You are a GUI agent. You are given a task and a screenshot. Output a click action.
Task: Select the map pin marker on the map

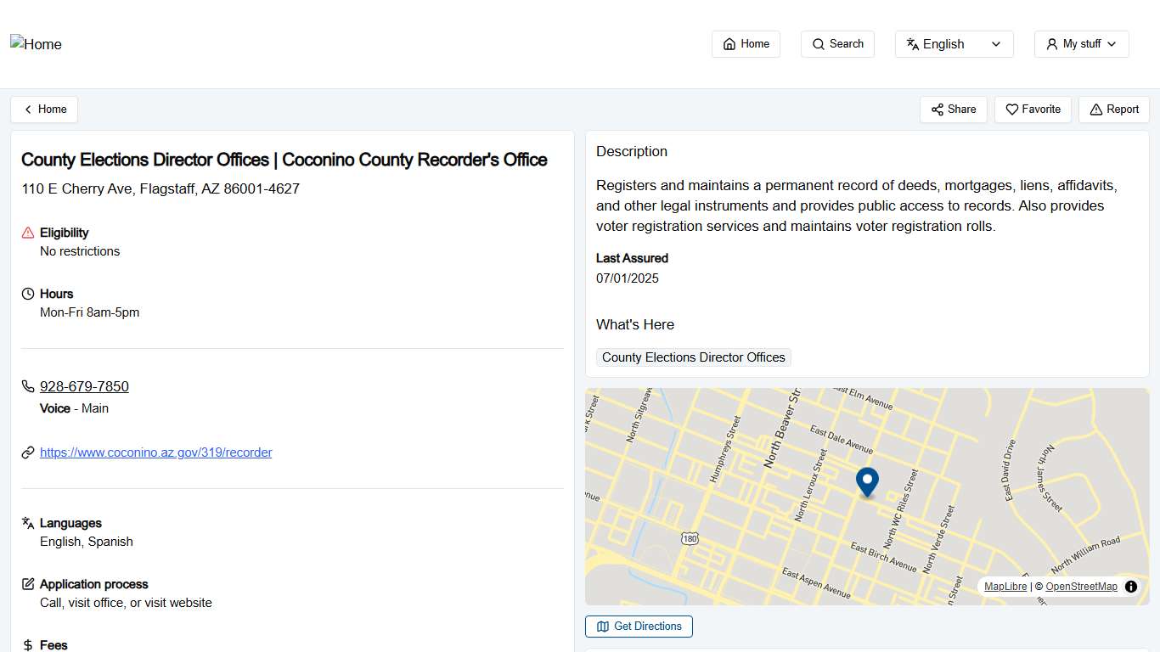point(867,482)
